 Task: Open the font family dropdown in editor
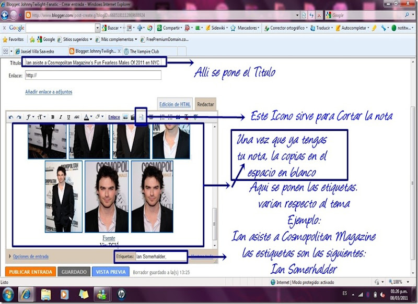30,117
